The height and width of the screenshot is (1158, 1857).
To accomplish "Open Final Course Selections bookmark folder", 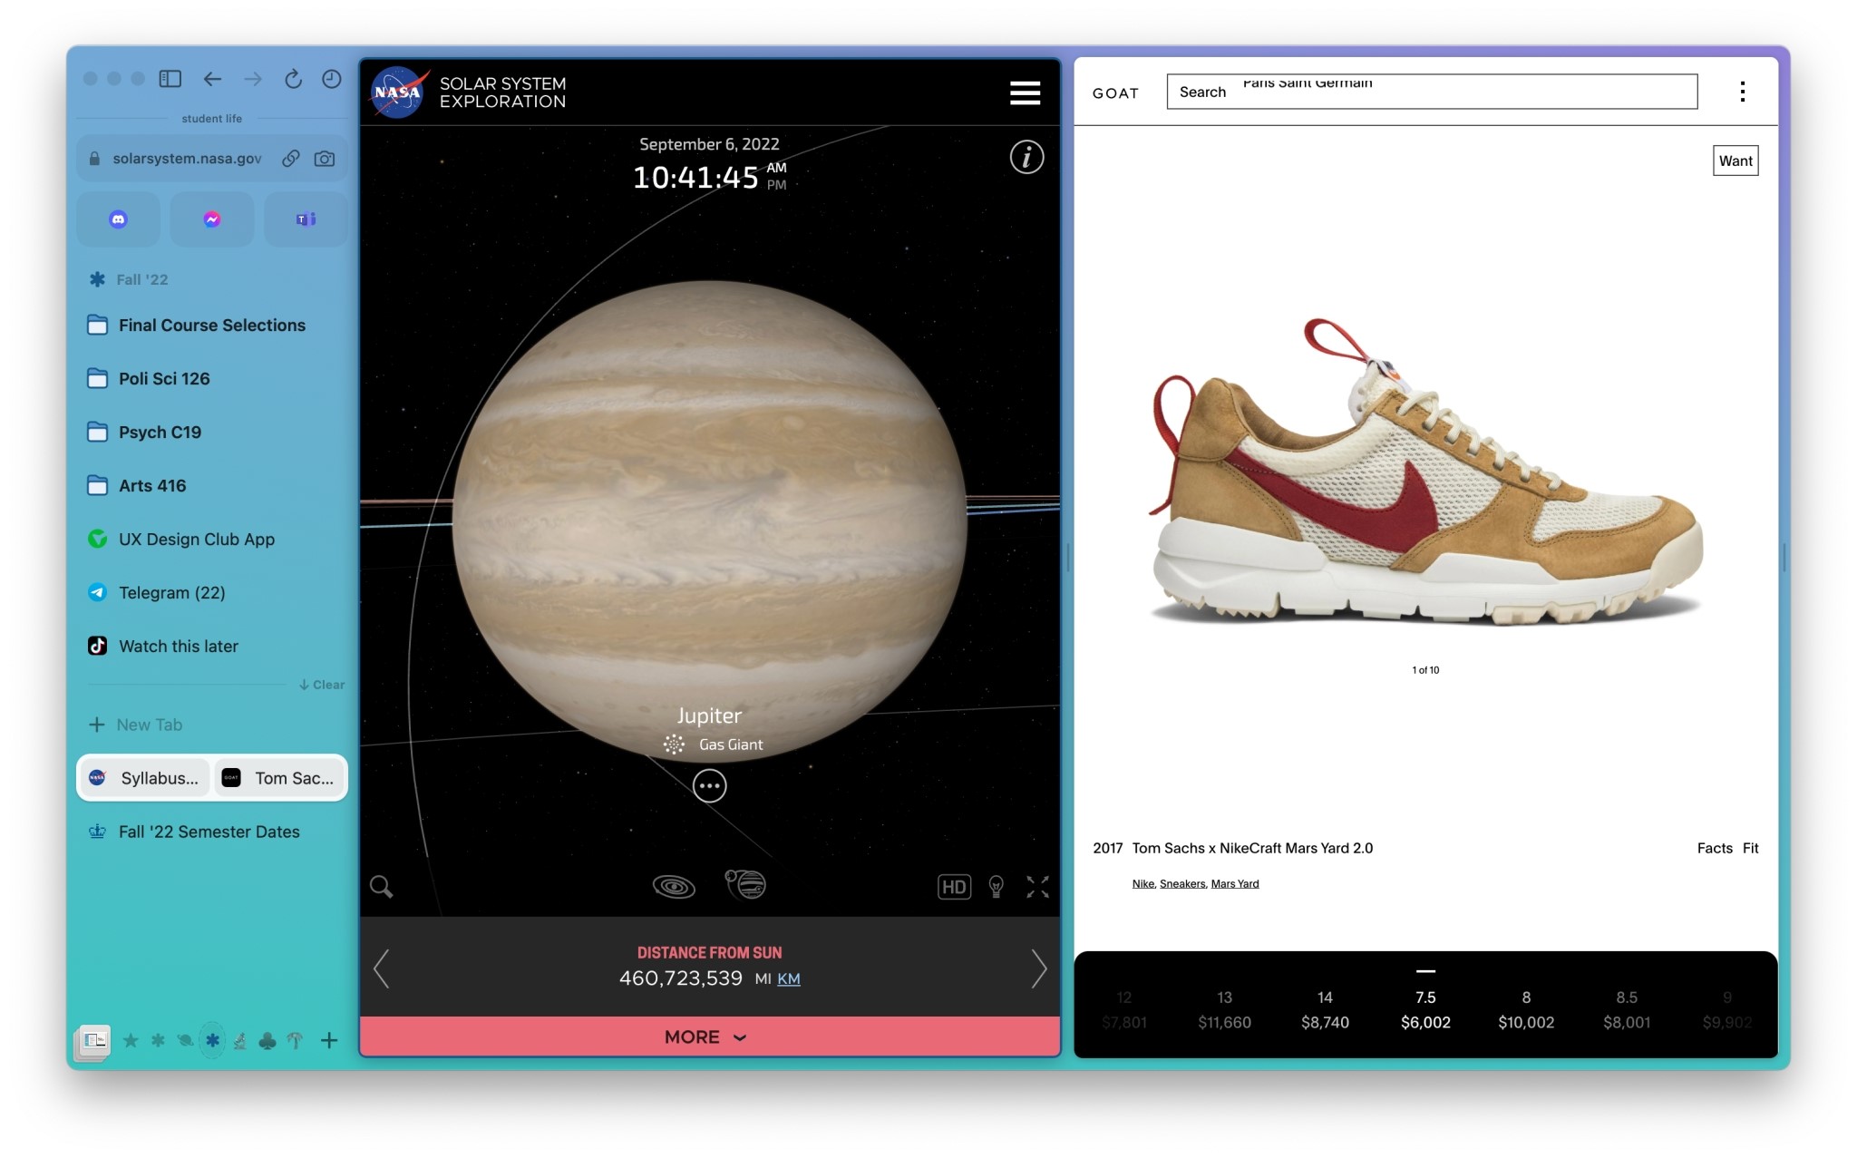I will (212, 325).
